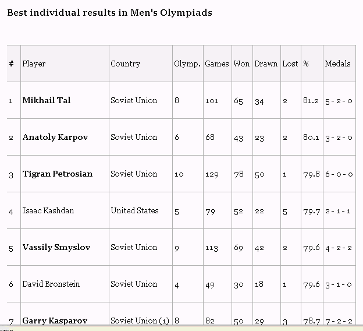Click the United States country cell
The height and width of the screenshot is (331, 363).
point(134,210)
